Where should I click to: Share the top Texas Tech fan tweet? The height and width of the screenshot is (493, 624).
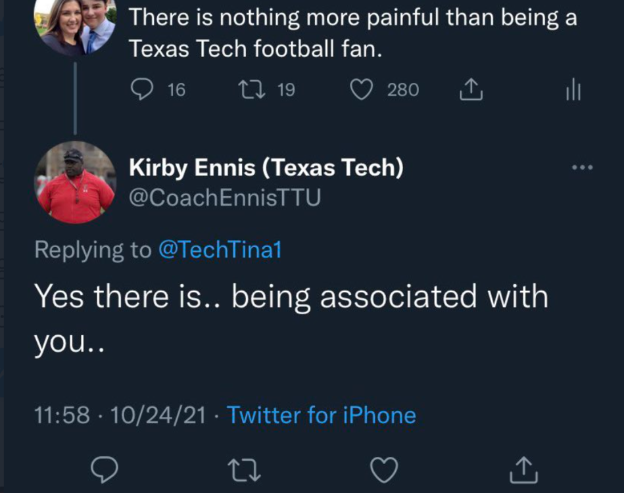click(x=470, y=90)
